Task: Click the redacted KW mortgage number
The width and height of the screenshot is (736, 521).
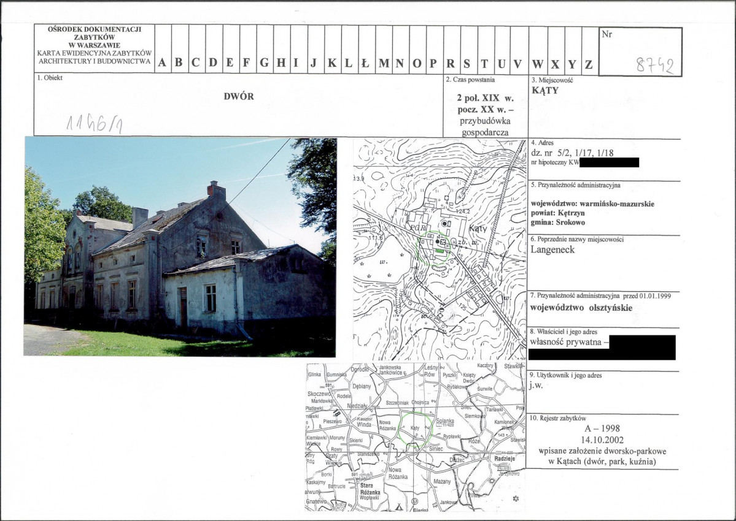Action: [610, 162]
